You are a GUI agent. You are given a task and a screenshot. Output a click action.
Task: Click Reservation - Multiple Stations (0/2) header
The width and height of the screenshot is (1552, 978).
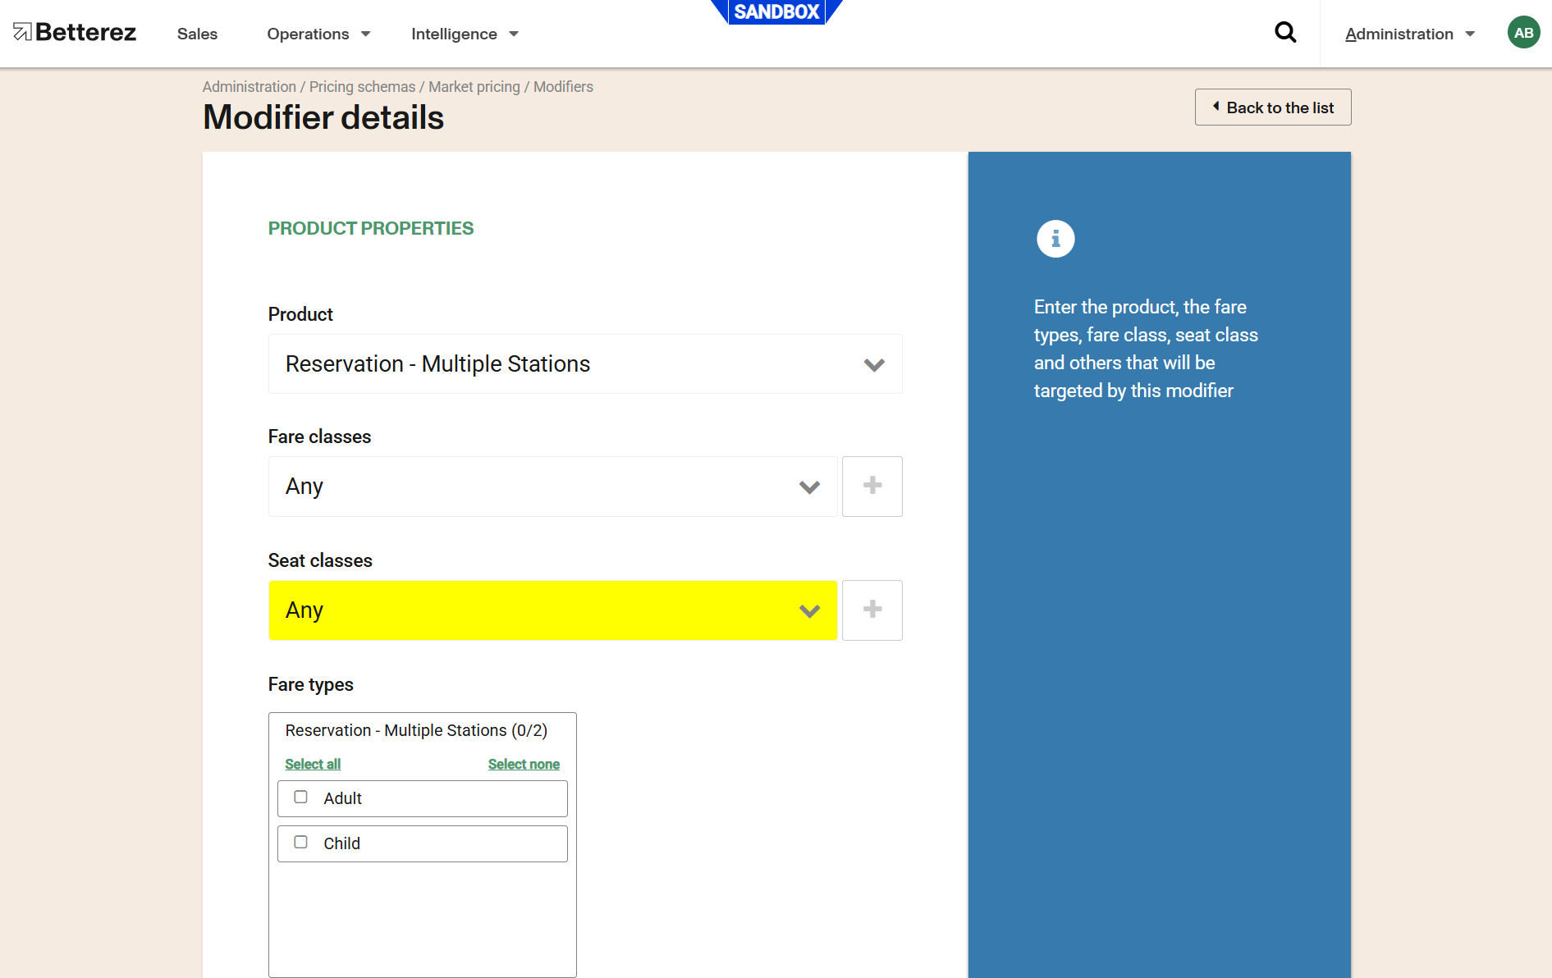pyautogui.click(x=416, y=730)
